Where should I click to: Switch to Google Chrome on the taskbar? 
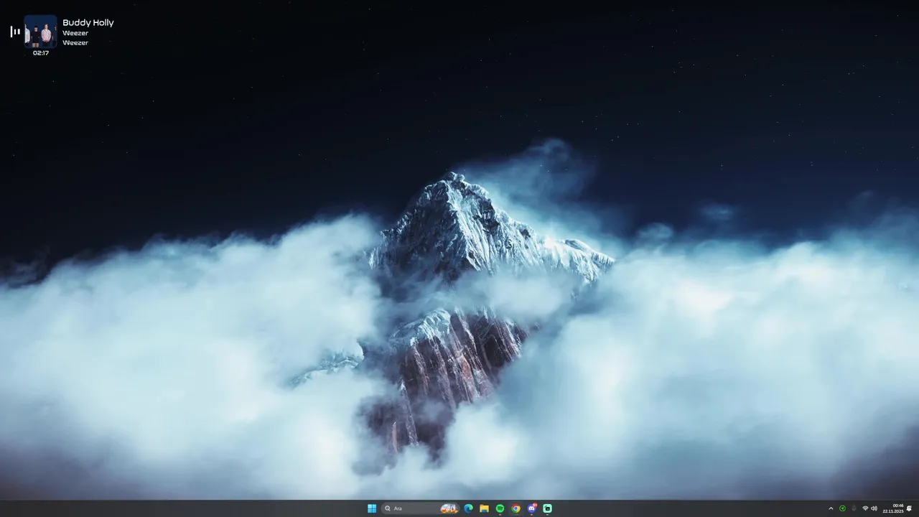click(516, 508)
